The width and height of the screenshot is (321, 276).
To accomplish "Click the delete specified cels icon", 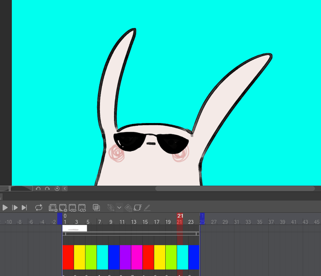I will pyautogui.click(x=82, y=207).
